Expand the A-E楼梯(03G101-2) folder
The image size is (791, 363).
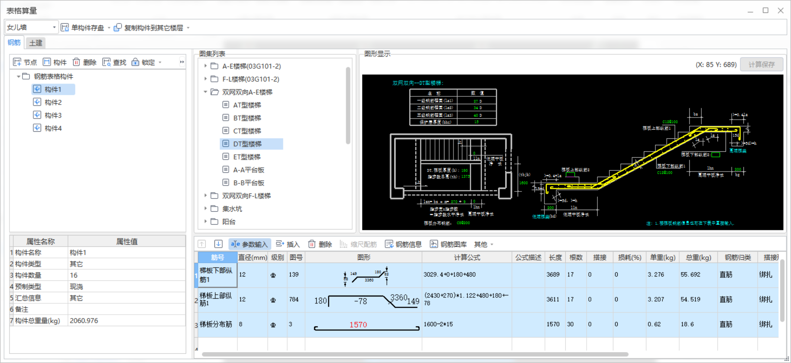pos(205,66)
